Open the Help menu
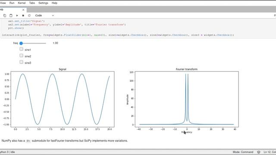276x155 pixels. 54,3
